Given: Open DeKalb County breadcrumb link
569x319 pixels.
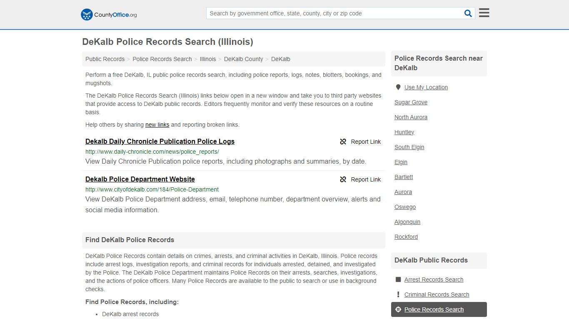Looking at the screenshot, I should point(244,59).
